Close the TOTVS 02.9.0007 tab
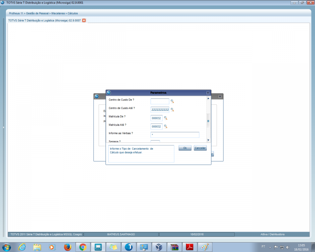 pyautogui.click(x=84, y=20)
